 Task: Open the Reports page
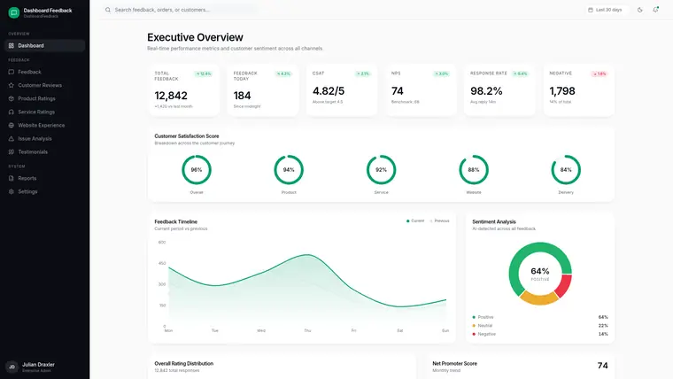tap(44, 178)
